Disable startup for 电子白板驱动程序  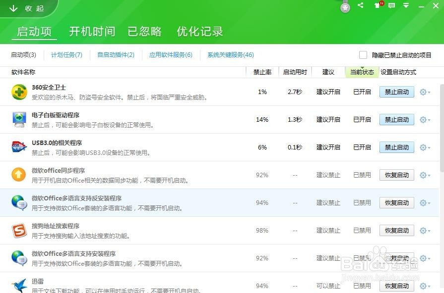coord(397,119)
